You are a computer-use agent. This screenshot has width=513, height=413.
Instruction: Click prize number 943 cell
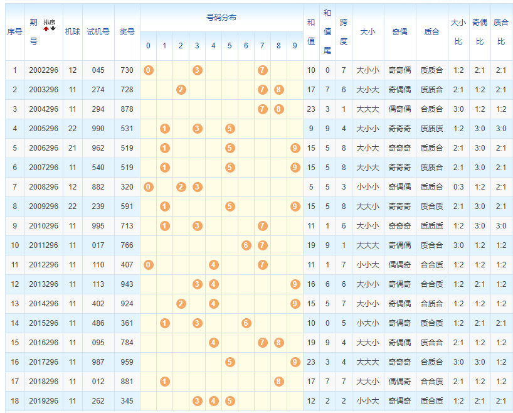coord(127,284)
